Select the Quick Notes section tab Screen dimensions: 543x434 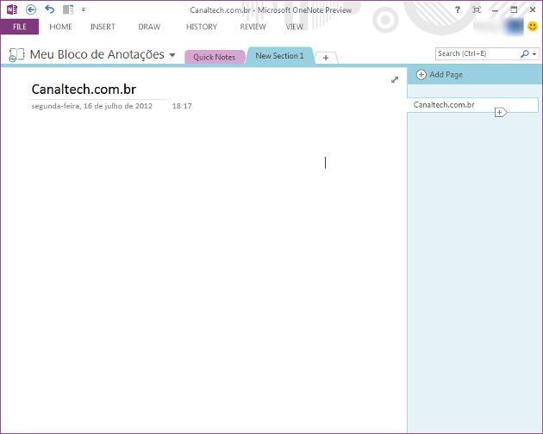(215, 57)
